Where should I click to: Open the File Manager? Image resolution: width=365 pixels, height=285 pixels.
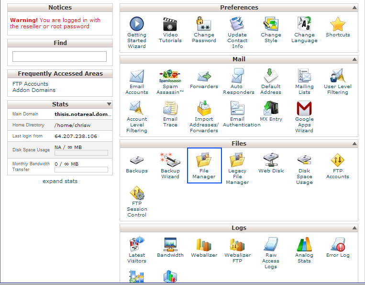click(x=204, y=166)
